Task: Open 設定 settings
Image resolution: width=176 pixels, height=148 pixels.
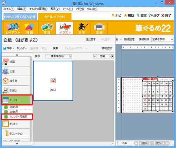Action: (142, 16)
